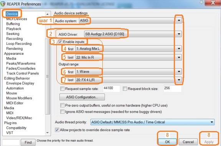221x146 pixels.
Task: Click the REAPER logo icon in title bar
Action: click(x=3, y=4)
